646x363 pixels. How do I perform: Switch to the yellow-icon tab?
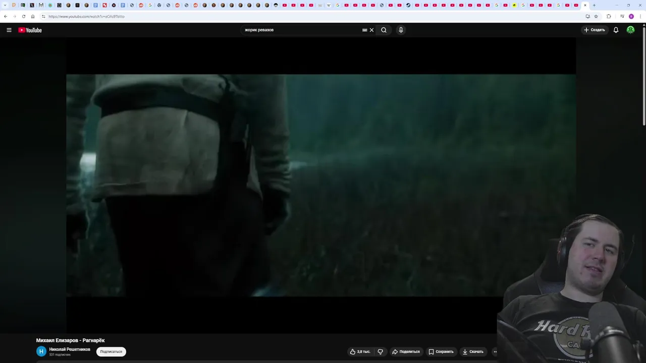514,5
